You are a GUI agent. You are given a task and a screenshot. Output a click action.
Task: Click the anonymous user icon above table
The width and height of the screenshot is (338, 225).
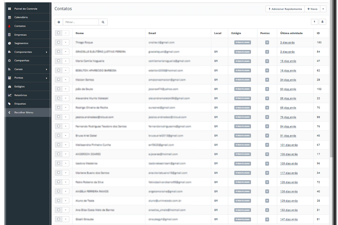coord(322,22)
